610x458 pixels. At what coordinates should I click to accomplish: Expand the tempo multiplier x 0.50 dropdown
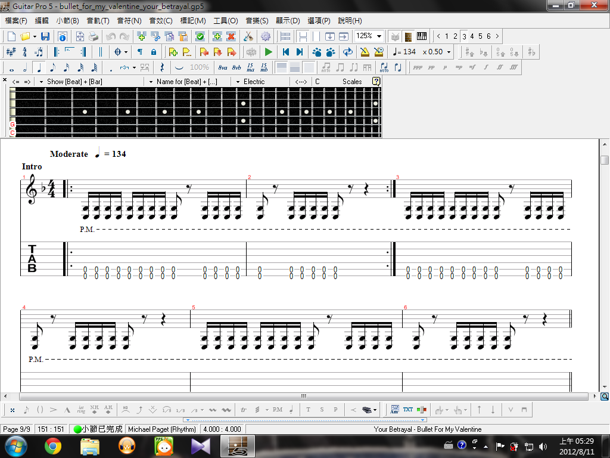coord(449,52)
